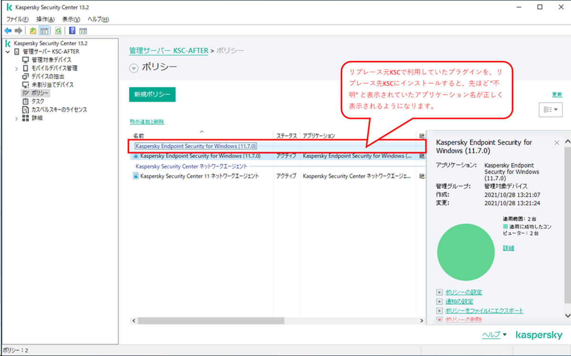This screenshot has height=356, width=571.
Task: Click the arrow icon beside ポリシーの設定
Action: [439, 292]
